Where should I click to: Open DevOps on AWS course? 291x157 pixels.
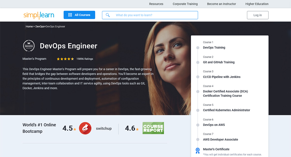click(214, 125)
